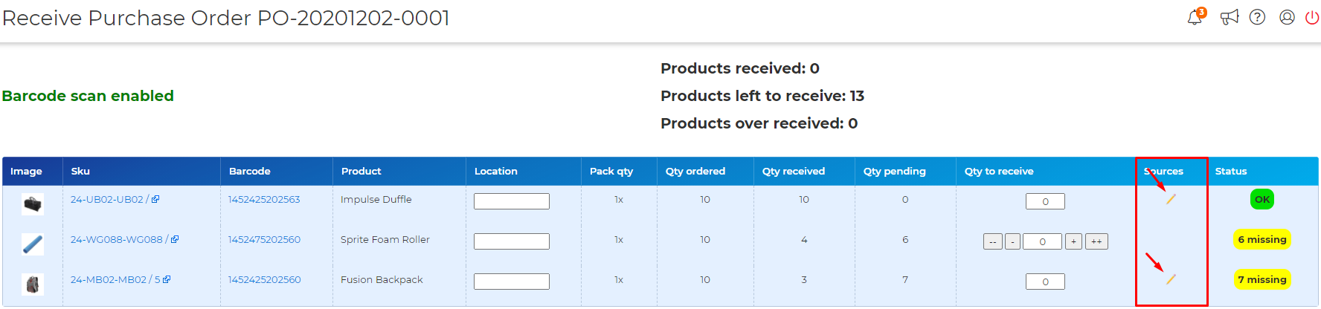Open the user account icon

pyautogui.click(x=1287, y=17)
